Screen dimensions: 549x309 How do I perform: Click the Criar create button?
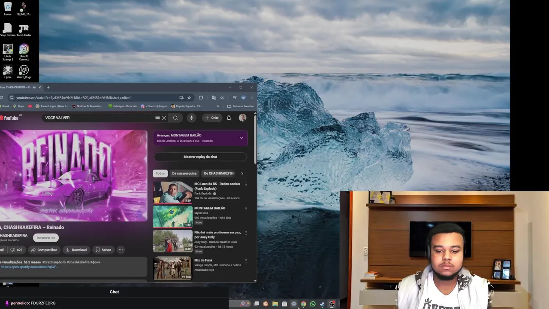(212, 118)
